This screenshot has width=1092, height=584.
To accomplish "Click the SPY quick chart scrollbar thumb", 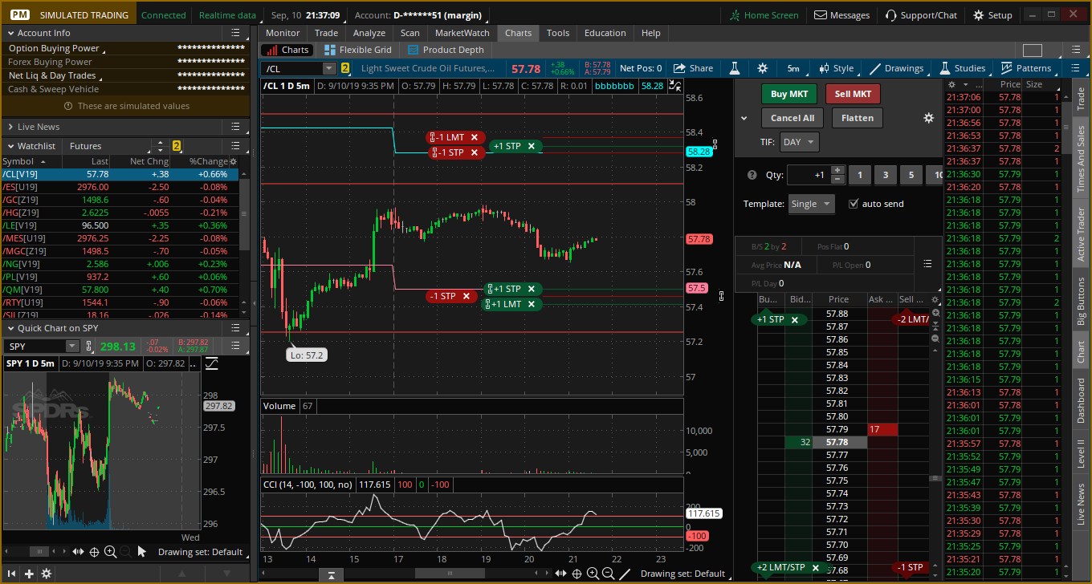I will pos(39,551).
